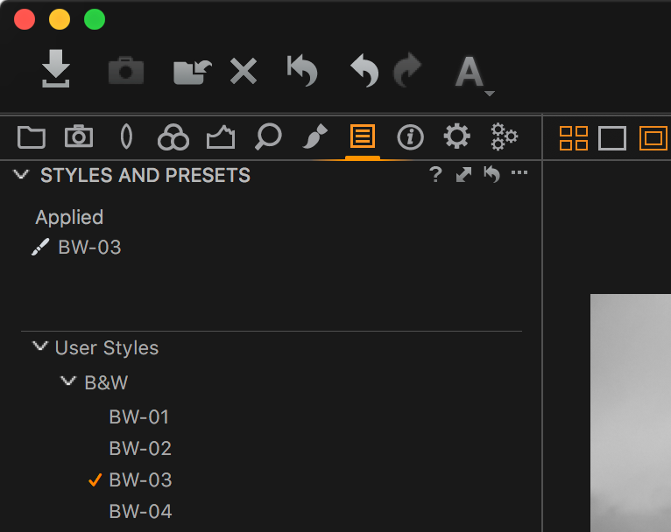Collapse the B&W styles folder
671x532 pixels.
[68, 381]
